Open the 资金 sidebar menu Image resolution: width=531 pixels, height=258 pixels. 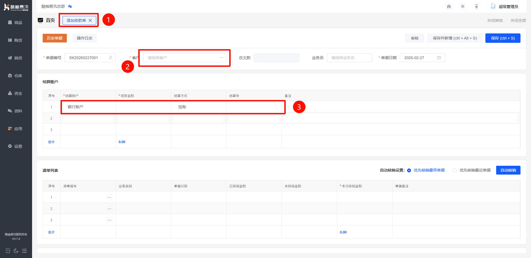tap(16, 93)
